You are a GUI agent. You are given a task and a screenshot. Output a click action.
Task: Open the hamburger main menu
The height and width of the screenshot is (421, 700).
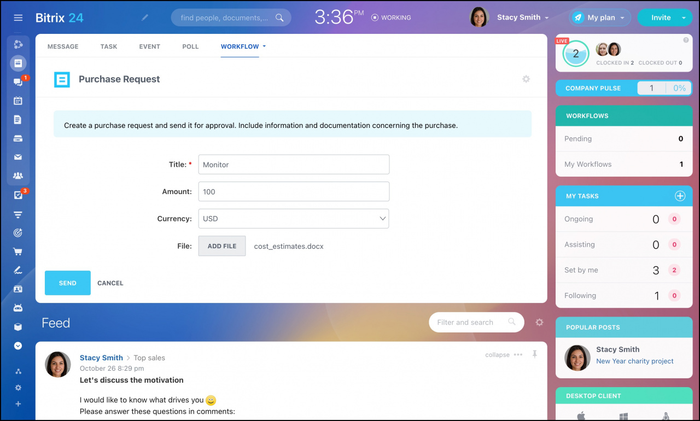(x=18, y=17)
